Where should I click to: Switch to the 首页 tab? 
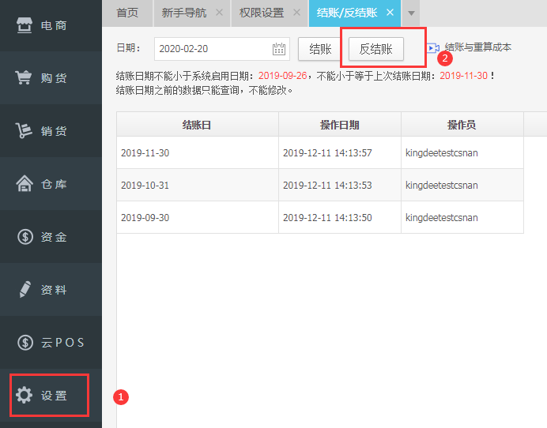tap(126, 13)
